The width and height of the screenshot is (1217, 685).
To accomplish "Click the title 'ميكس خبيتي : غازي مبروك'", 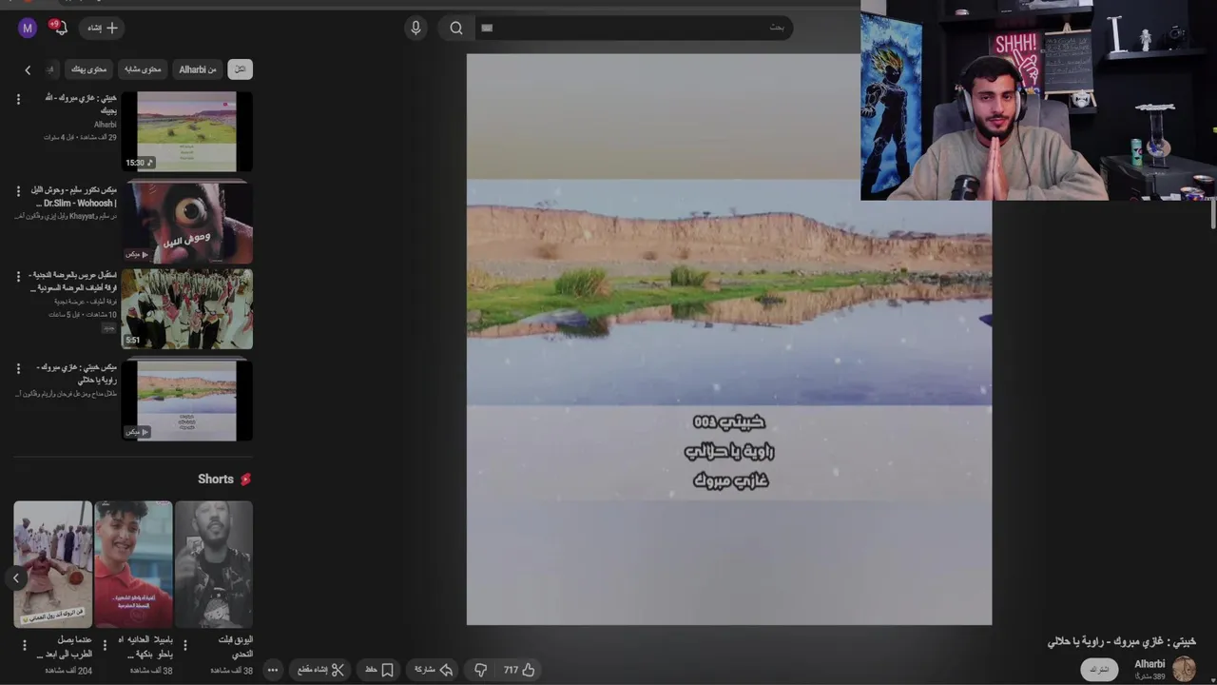I will 77,373.
